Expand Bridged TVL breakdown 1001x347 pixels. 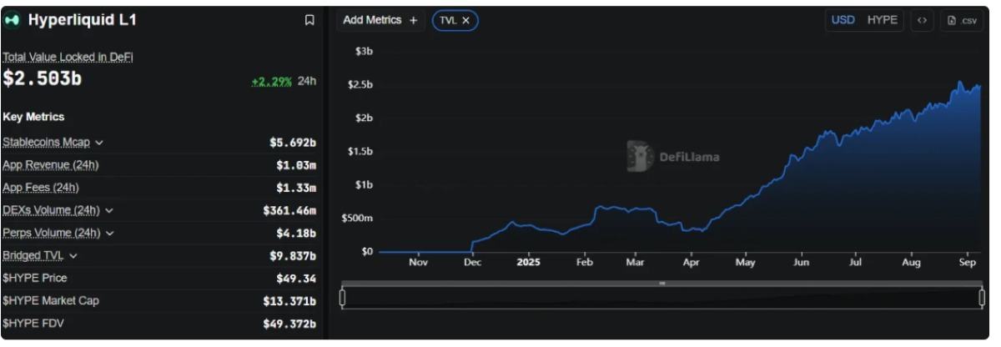[73, 255]
